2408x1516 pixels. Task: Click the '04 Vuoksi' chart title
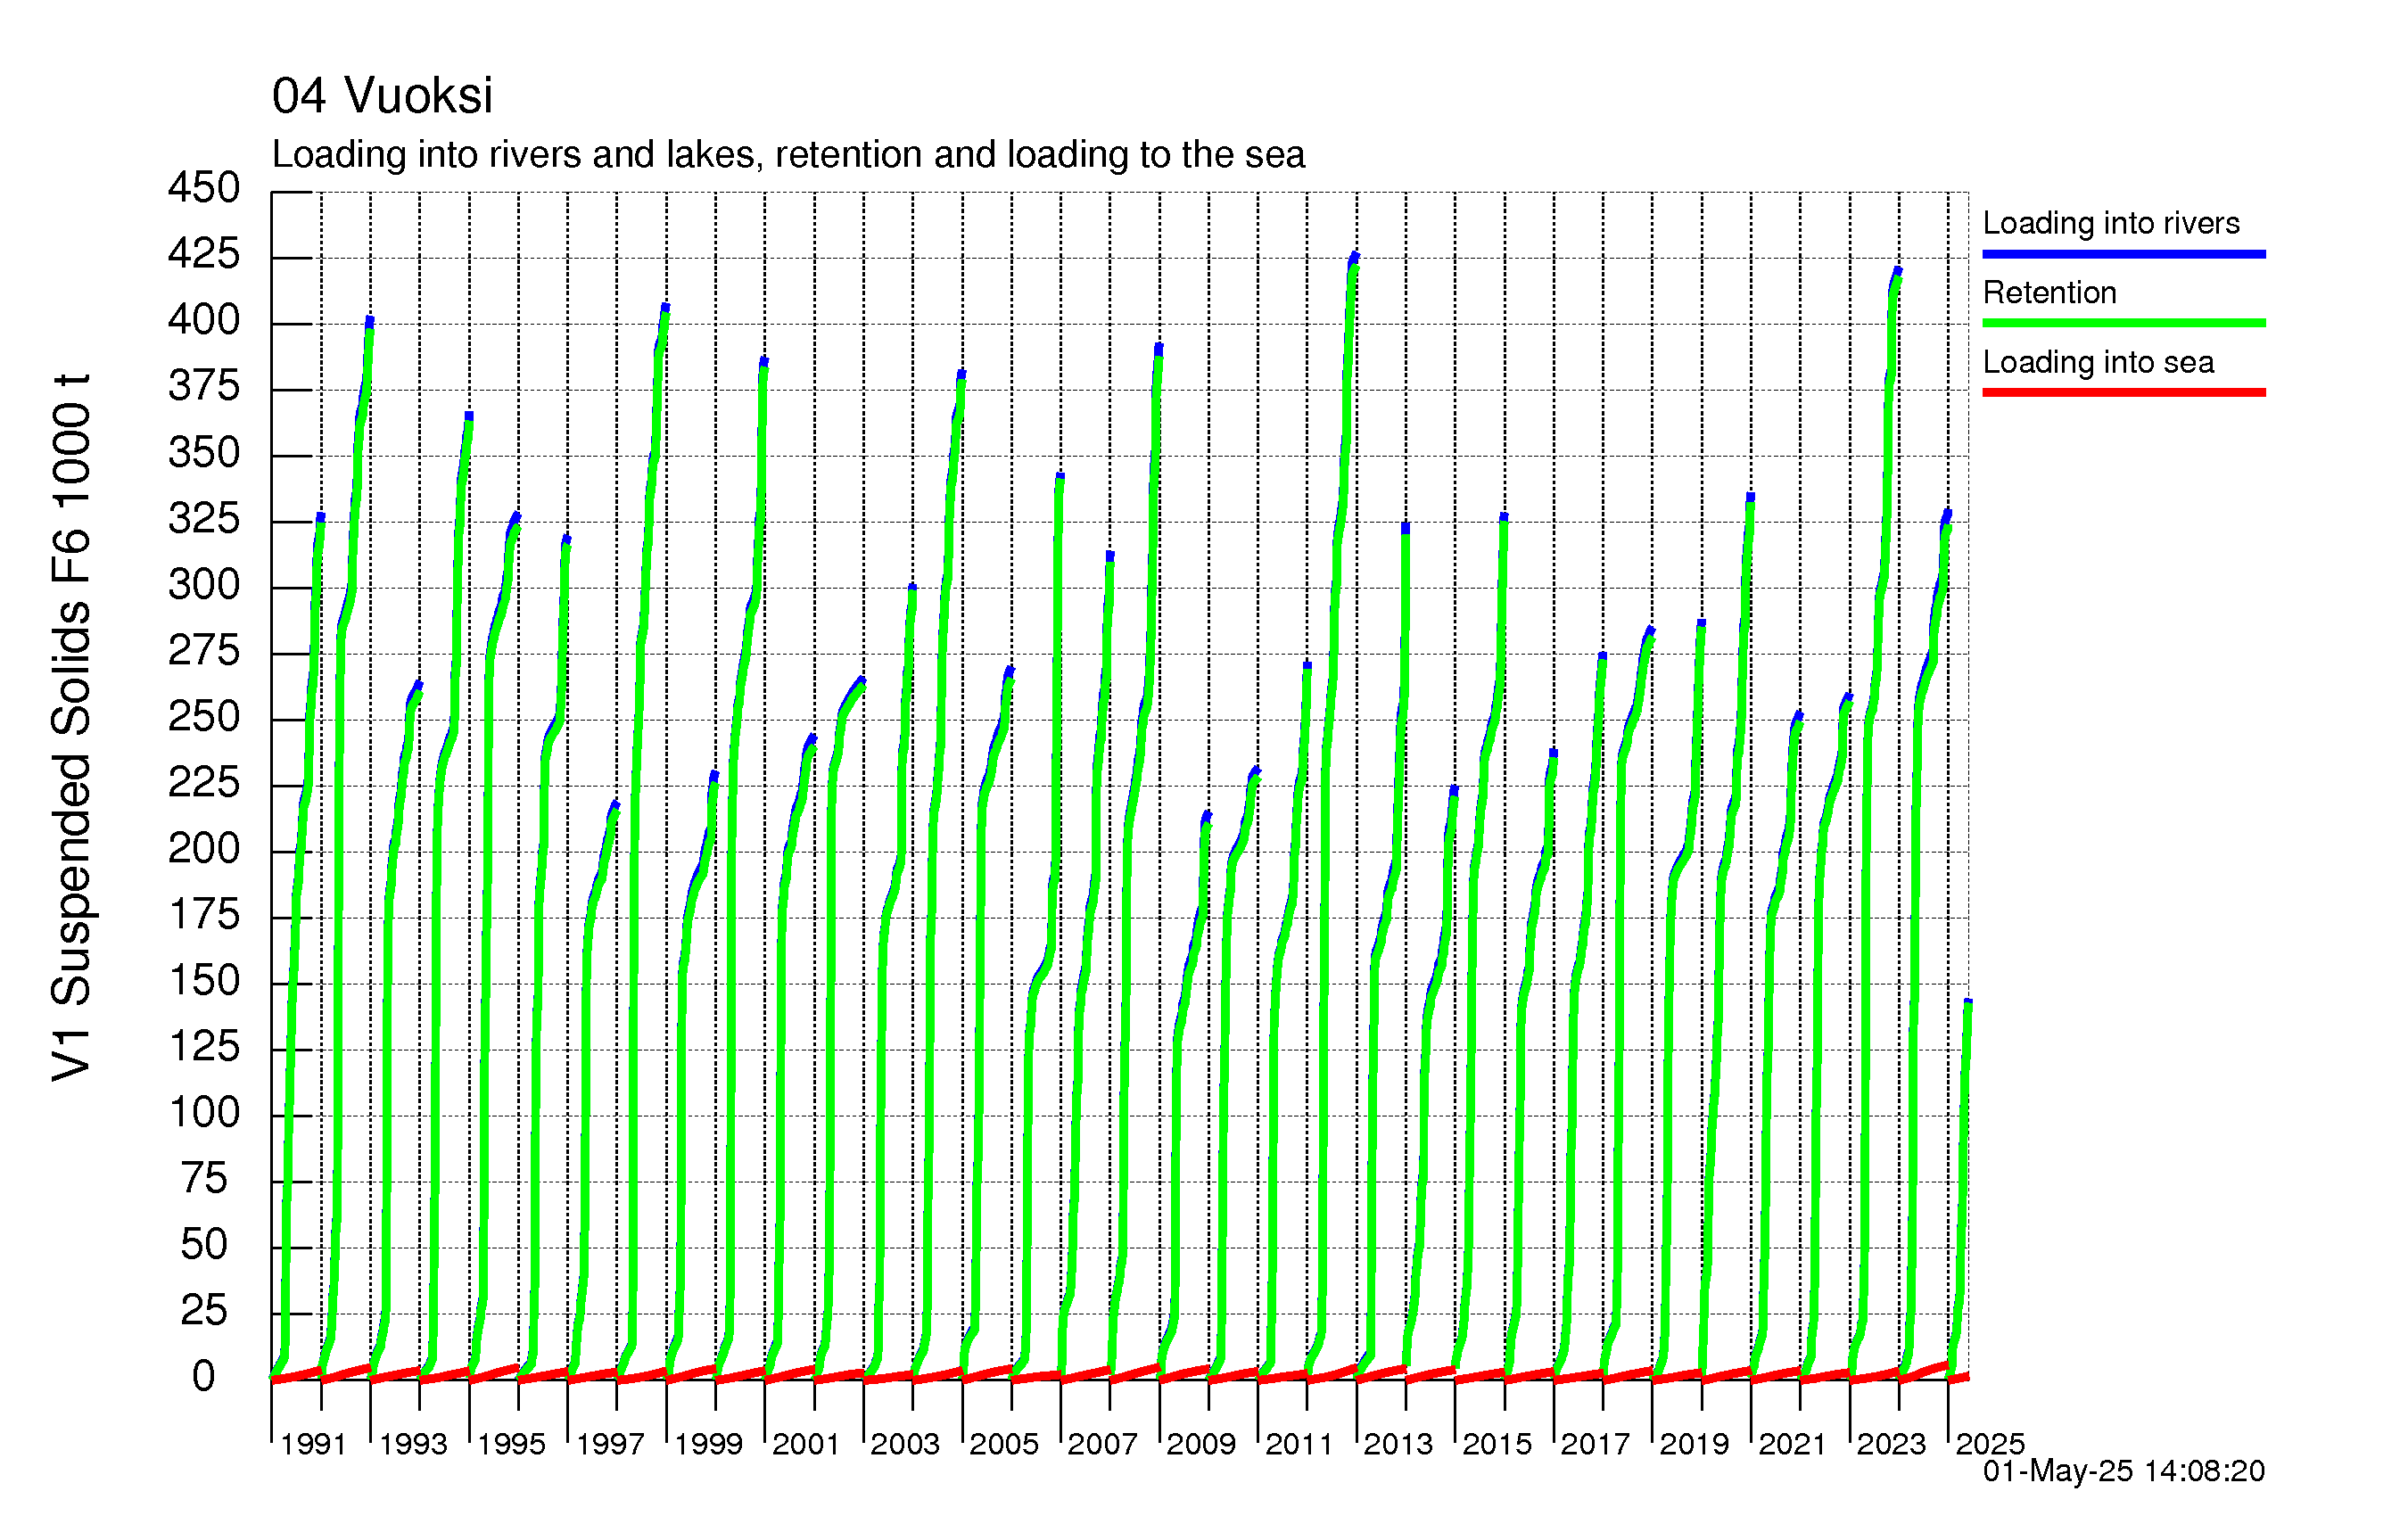(382, 96)
